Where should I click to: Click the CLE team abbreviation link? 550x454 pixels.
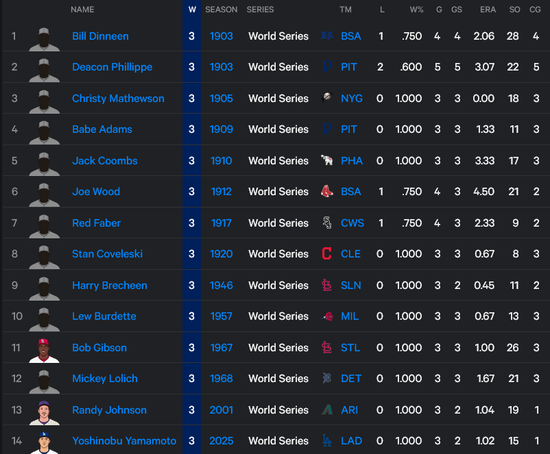click(x=350, y=253)
